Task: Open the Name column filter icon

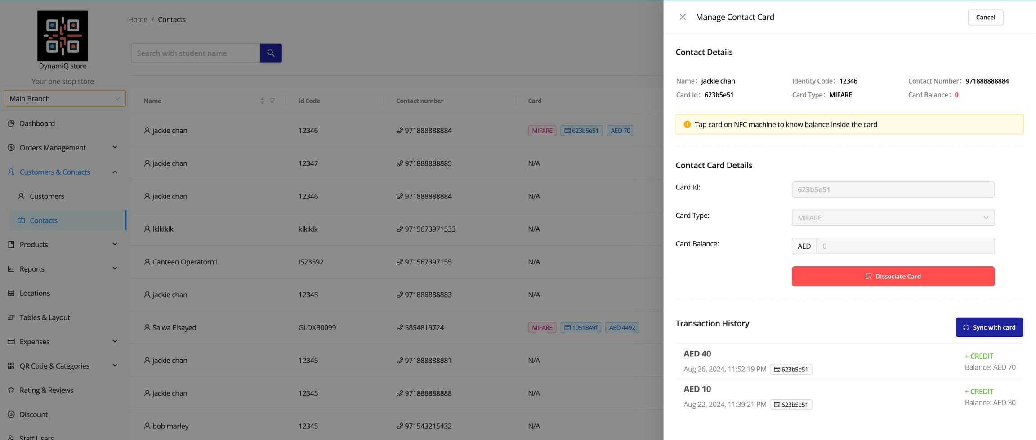Action: (272, 101)
